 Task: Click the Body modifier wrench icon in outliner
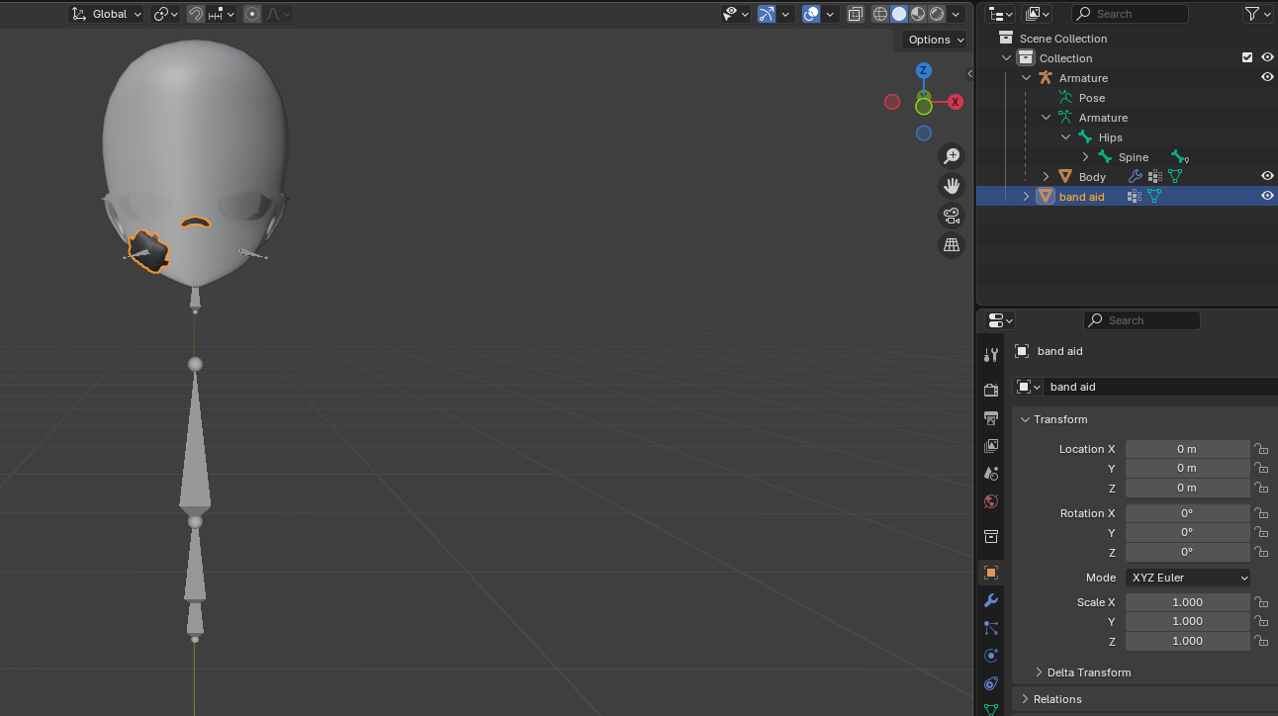[x=1136, y=176]
